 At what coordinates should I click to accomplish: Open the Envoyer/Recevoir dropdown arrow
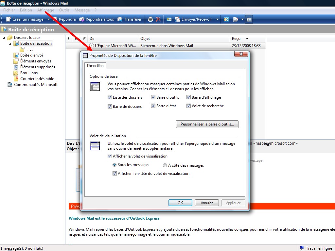(x=217, y=19)
